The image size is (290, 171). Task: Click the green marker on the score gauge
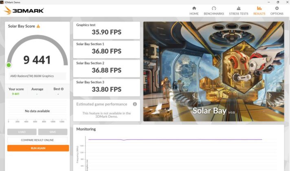[x=9, y=65]
